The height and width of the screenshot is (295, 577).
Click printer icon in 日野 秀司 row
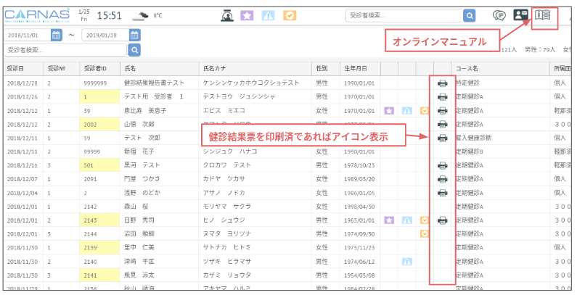(443, 220)
